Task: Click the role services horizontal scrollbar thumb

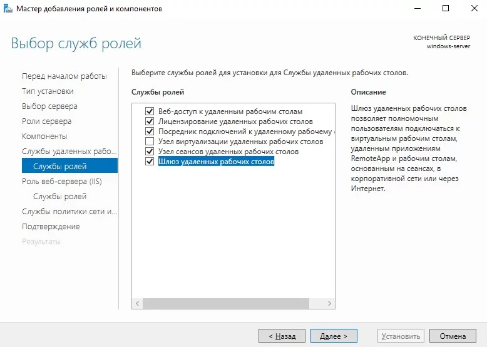Action: pos(226,304)
